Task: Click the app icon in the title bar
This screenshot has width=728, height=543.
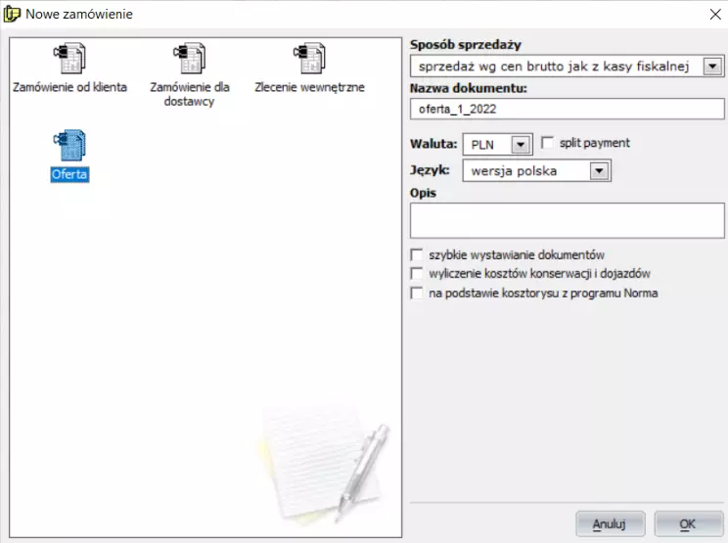Action: 12,14
